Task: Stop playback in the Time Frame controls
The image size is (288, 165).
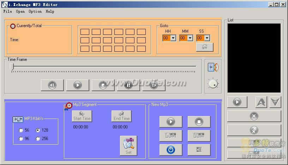Action: pos(103,85)
